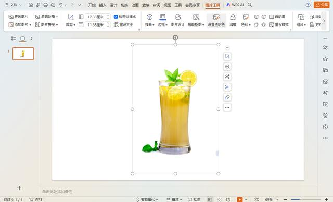
Task: Click the zoom-in magnifier in floating toolbar
Action: [x=227, y=67]
